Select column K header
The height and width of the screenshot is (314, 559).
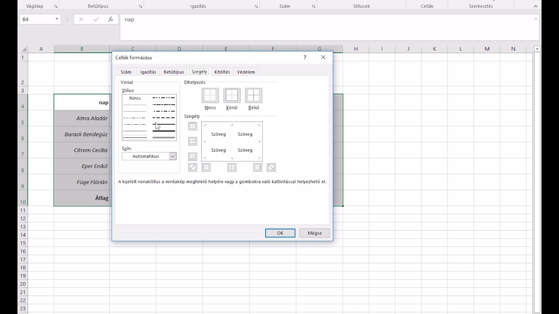coord(434,49)
